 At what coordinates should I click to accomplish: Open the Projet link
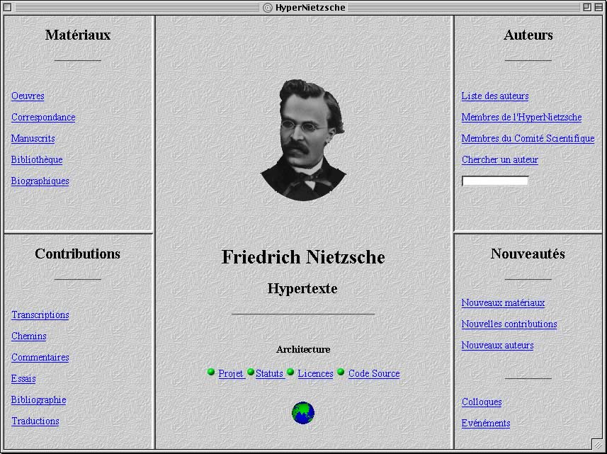tap(231, 374)
